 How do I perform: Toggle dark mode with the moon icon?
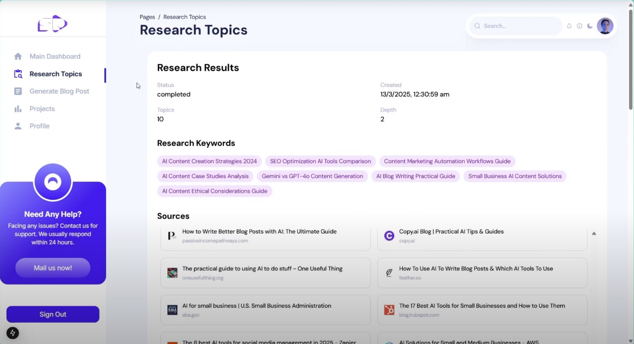pos(590,26)
